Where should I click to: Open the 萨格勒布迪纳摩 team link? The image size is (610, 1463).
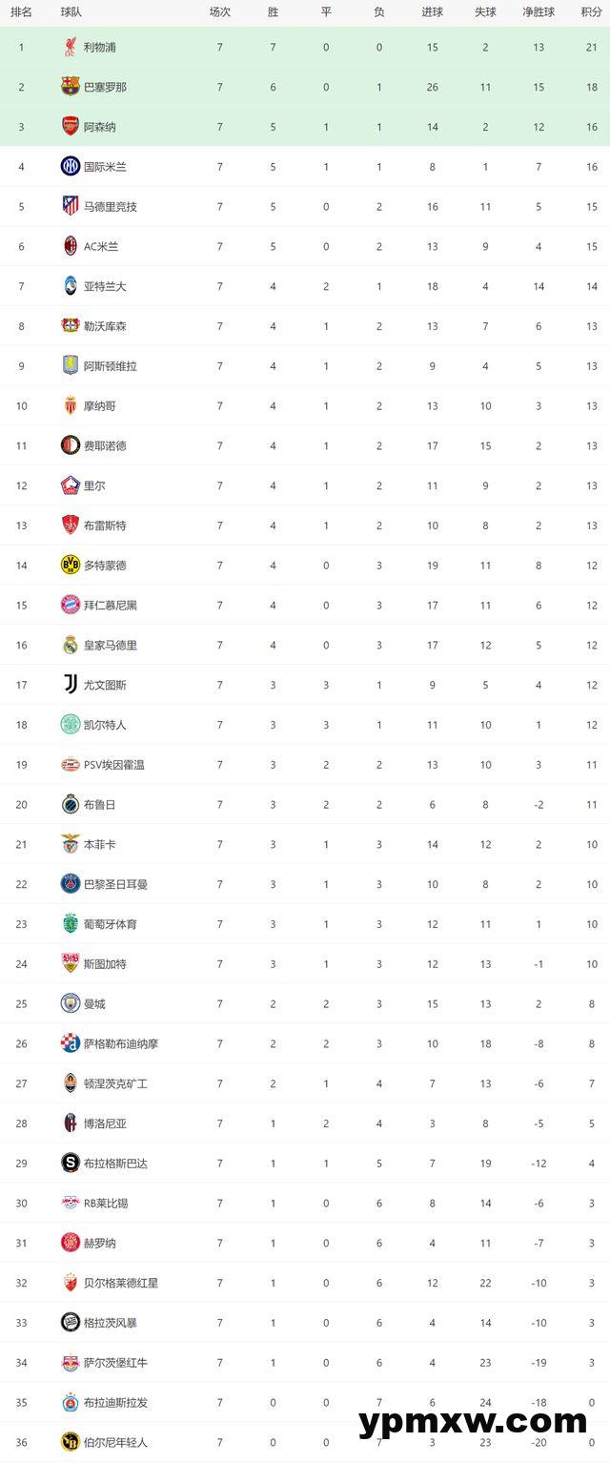click(121, 1043)
